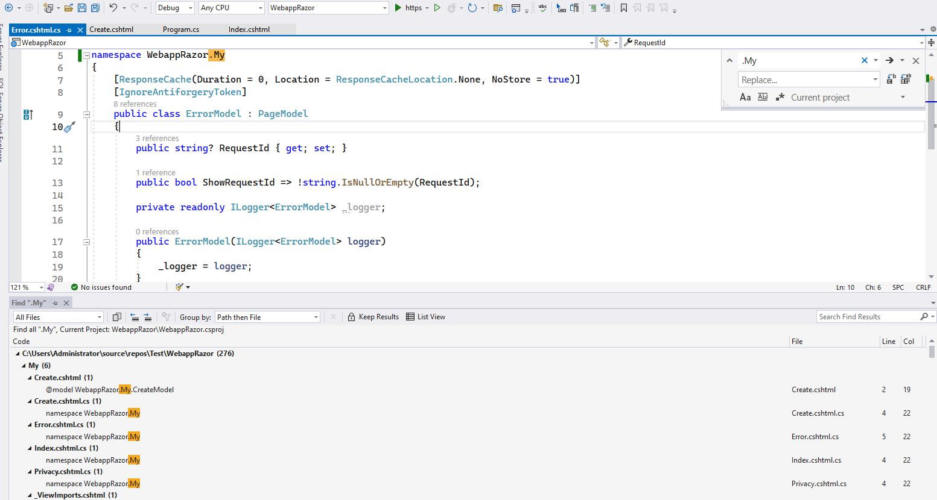Image resolution: width=937 pixels, height=500 pixels.
Task: Click the Save All toolbar icon
Action: (x=95, y=8)
